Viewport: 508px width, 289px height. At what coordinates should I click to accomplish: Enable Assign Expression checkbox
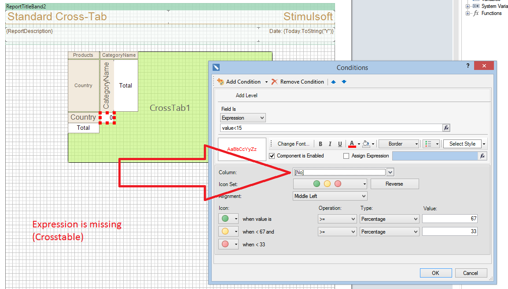pyautogui.click(x=346, y=156)
